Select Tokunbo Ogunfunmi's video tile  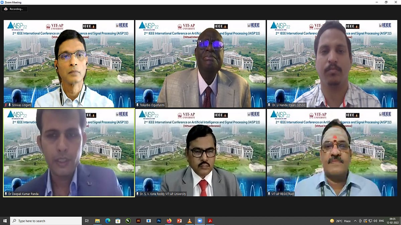click(x=200, y=63)
